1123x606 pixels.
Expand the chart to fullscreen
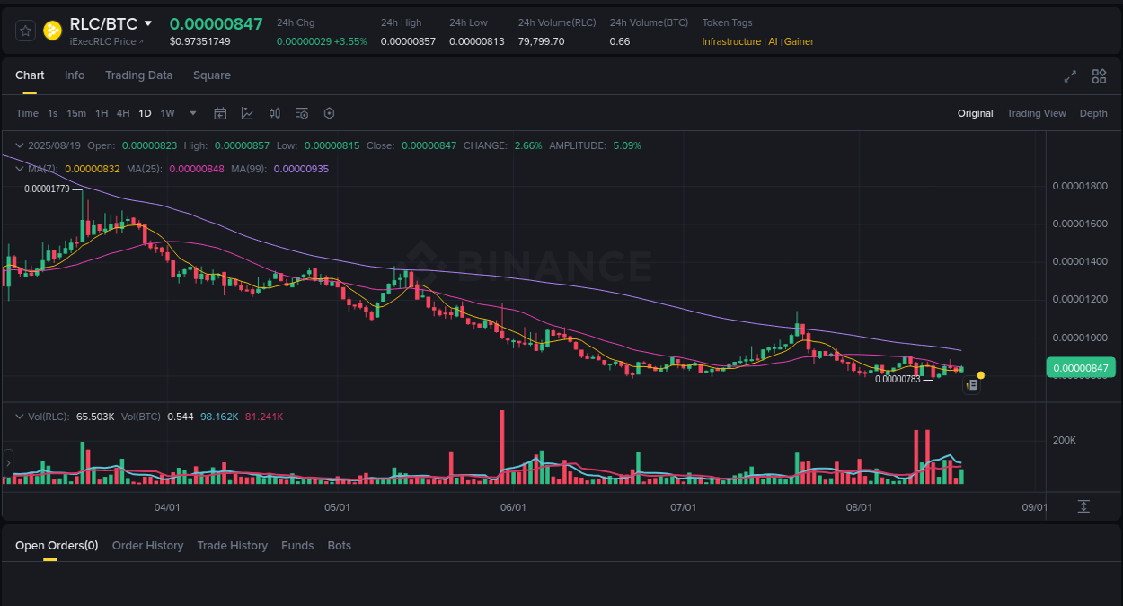click(1070, 76)
